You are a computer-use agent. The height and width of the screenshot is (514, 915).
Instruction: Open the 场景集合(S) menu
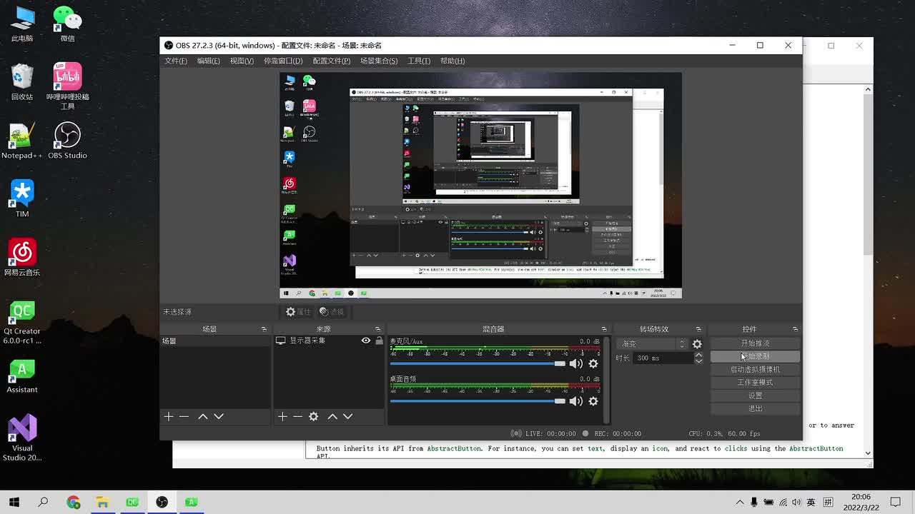379,61
